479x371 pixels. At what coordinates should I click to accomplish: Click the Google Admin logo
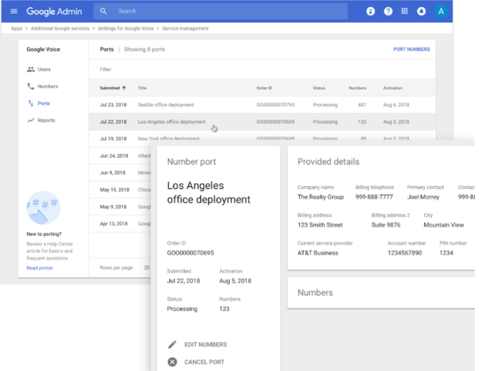54,11
